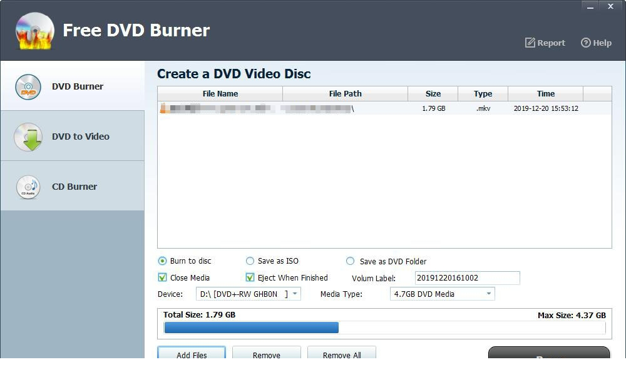Select the Burn to disc radio button
This screenshot has height=372, width=626.
tap(162, 261)
